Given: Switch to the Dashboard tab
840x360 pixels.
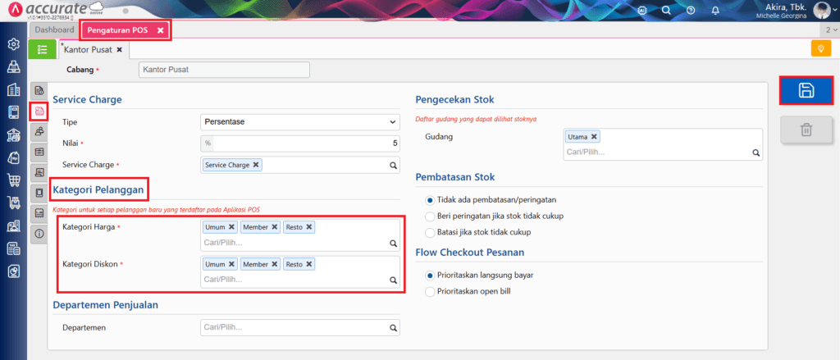Looking at the screenshot, I should (54, 30).
